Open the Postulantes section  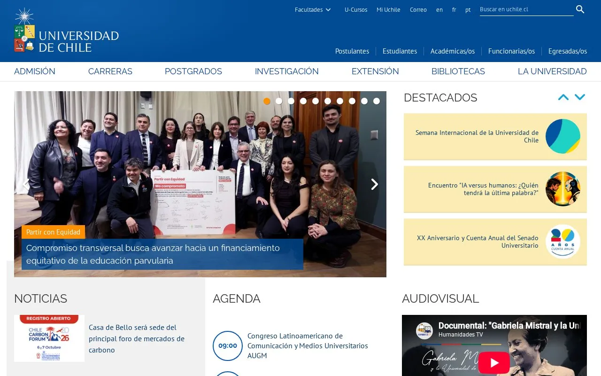352,51
